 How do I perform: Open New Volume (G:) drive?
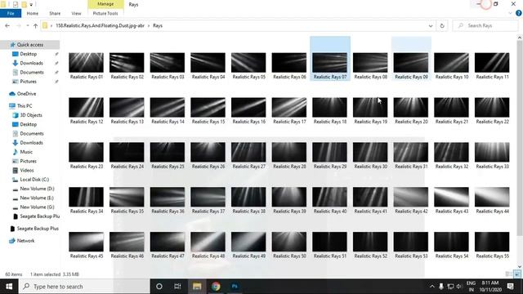point(37,207)
